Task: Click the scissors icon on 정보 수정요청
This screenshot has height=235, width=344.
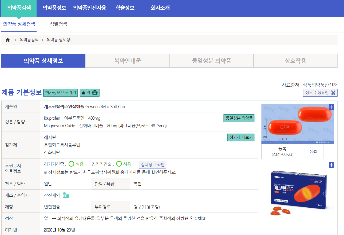Action: (333, 93)
